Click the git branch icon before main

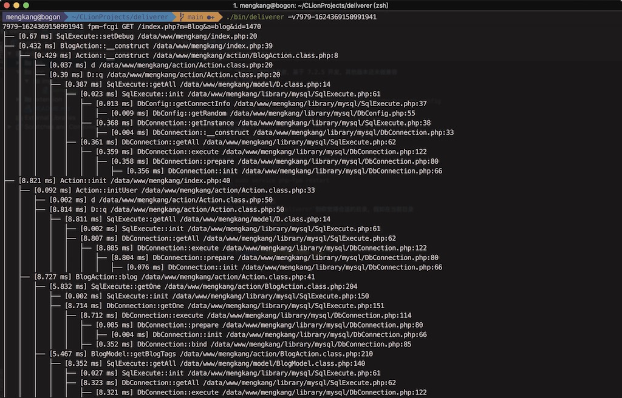point(182,17)
